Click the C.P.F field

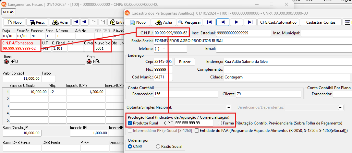click(x=194, y=123)
